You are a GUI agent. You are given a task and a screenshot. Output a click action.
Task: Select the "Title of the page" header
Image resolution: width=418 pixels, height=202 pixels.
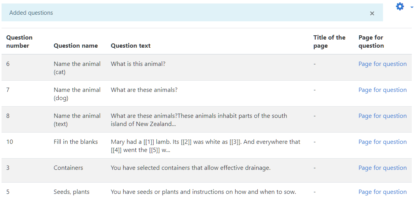pos(329,41)
